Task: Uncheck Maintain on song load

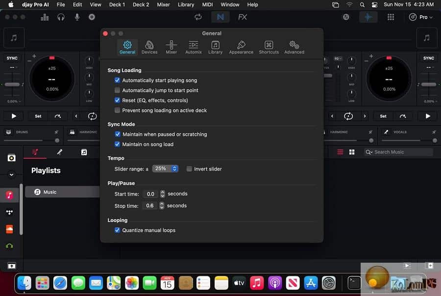Action: click(x=117, y=144)
